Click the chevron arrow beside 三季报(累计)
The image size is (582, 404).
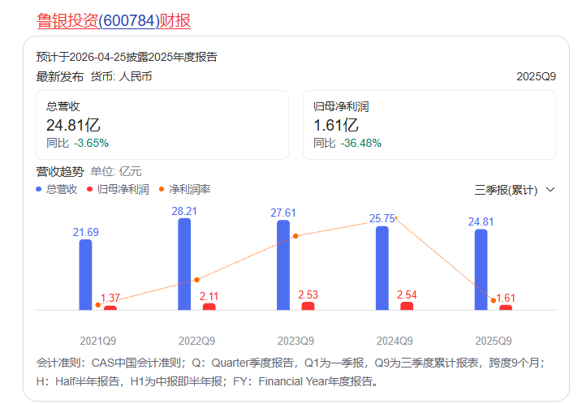click(x=550, y=190)
